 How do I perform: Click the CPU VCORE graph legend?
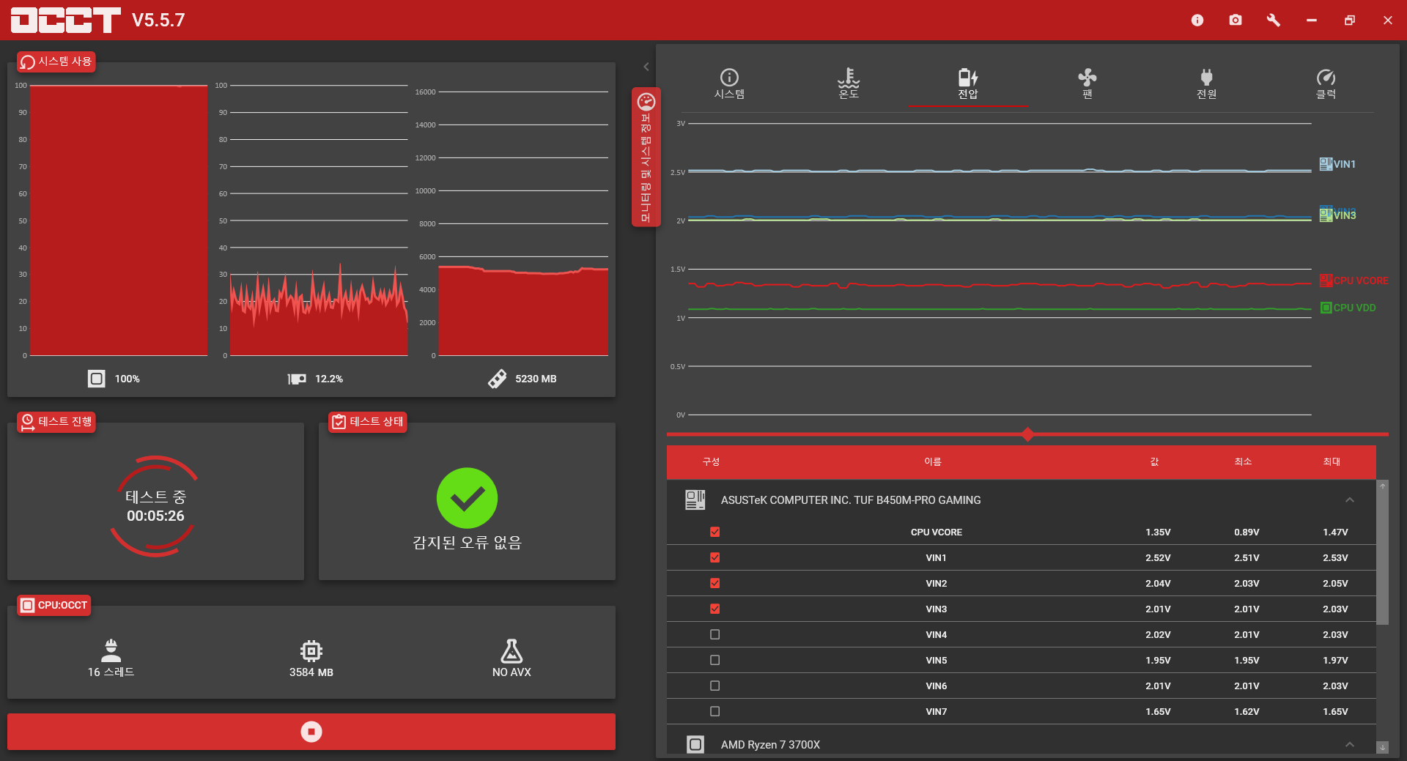(x=1354, y=281)
